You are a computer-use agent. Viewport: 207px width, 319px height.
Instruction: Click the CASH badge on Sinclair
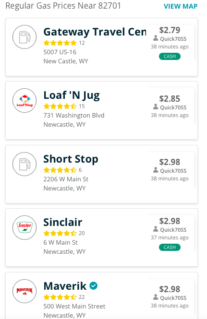[x=170, y=248]
